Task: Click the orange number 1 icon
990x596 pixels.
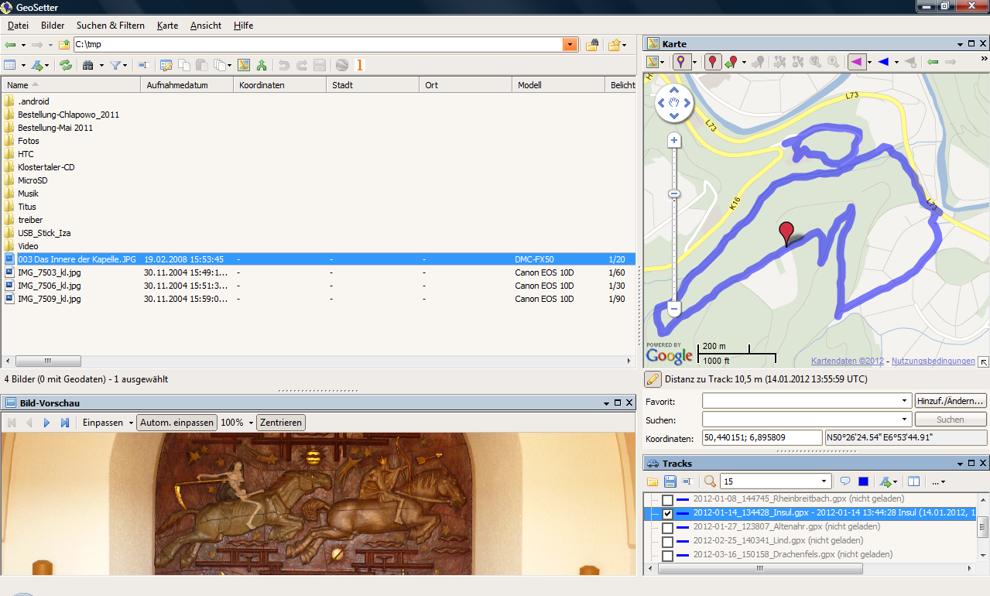Action: (359, 66)
